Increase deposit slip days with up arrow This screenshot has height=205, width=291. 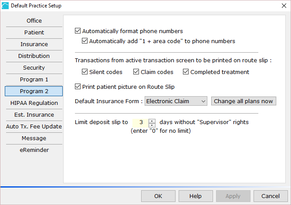tap(152, 121)
